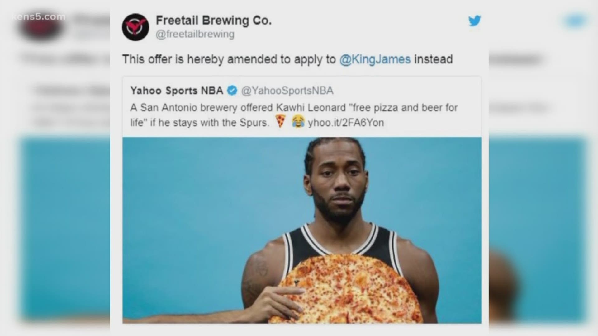The width and height of the screenshot is (598, 336).
Task: Follow the yhoo.it/2FA6Yon link
Action: 346,123
